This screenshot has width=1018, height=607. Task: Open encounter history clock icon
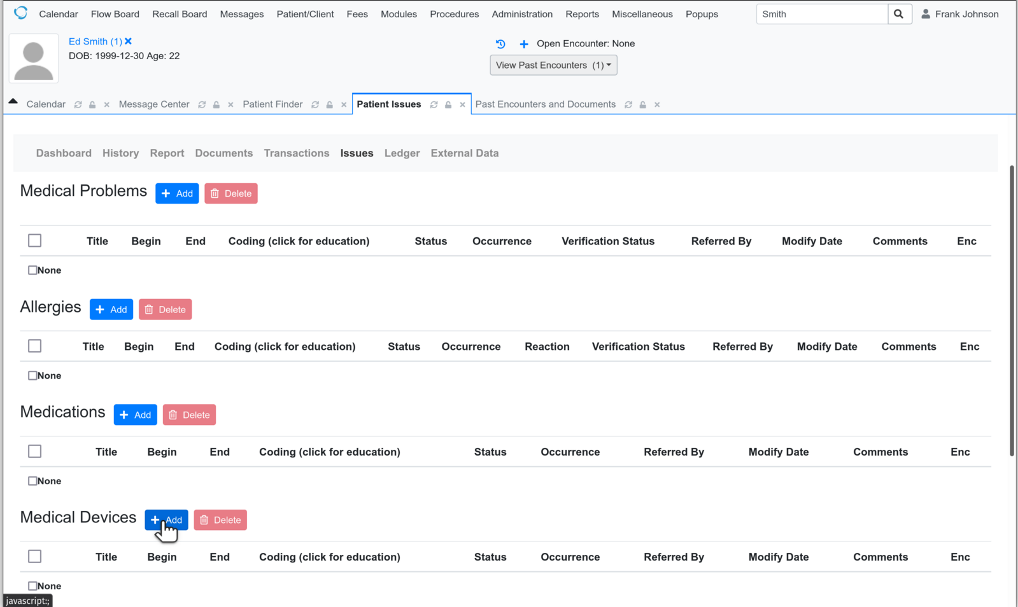[500, 44]
